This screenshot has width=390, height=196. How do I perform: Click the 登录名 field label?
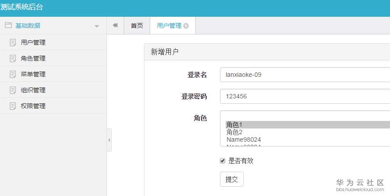[x=197, y=75]
